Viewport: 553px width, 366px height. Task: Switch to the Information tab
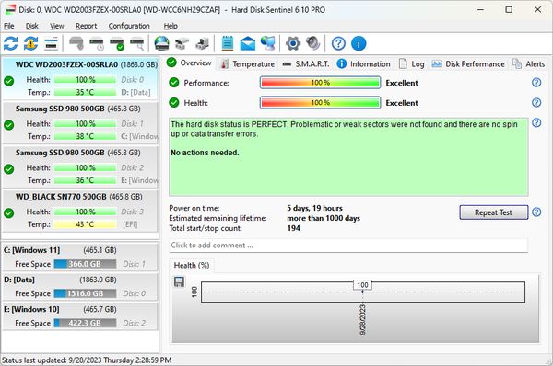(364, 64)
